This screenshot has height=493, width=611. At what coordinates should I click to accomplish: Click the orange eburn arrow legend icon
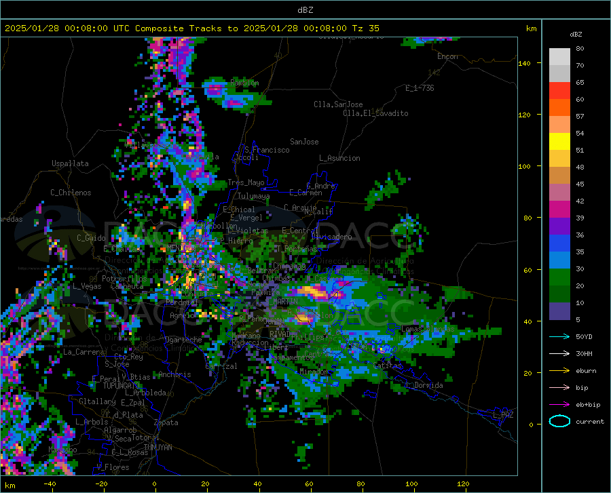click(x=559, y=371)
